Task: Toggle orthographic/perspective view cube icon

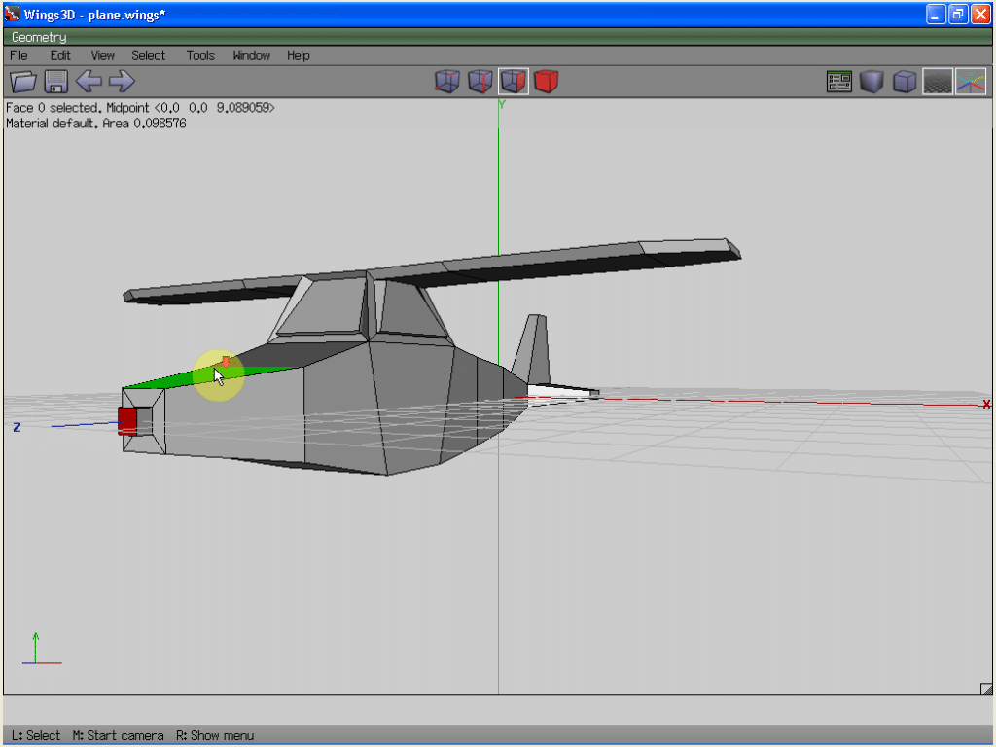Action: point(905,82)
